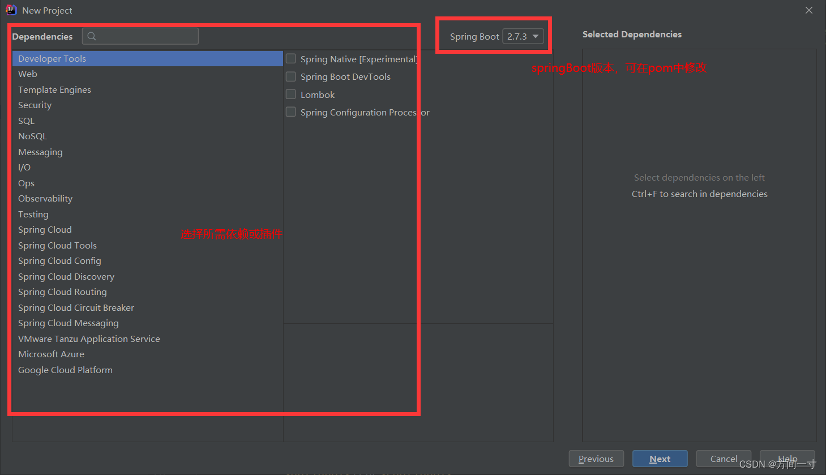This screenshot has width=826, height=475.
Task: Select the NoSQL category
Action: point(147,136)
